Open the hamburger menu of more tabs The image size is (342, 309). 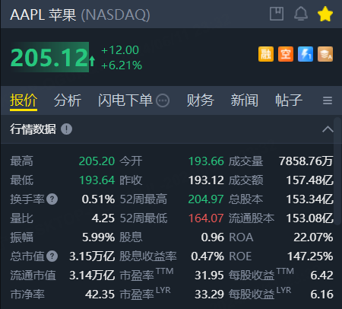328,100
